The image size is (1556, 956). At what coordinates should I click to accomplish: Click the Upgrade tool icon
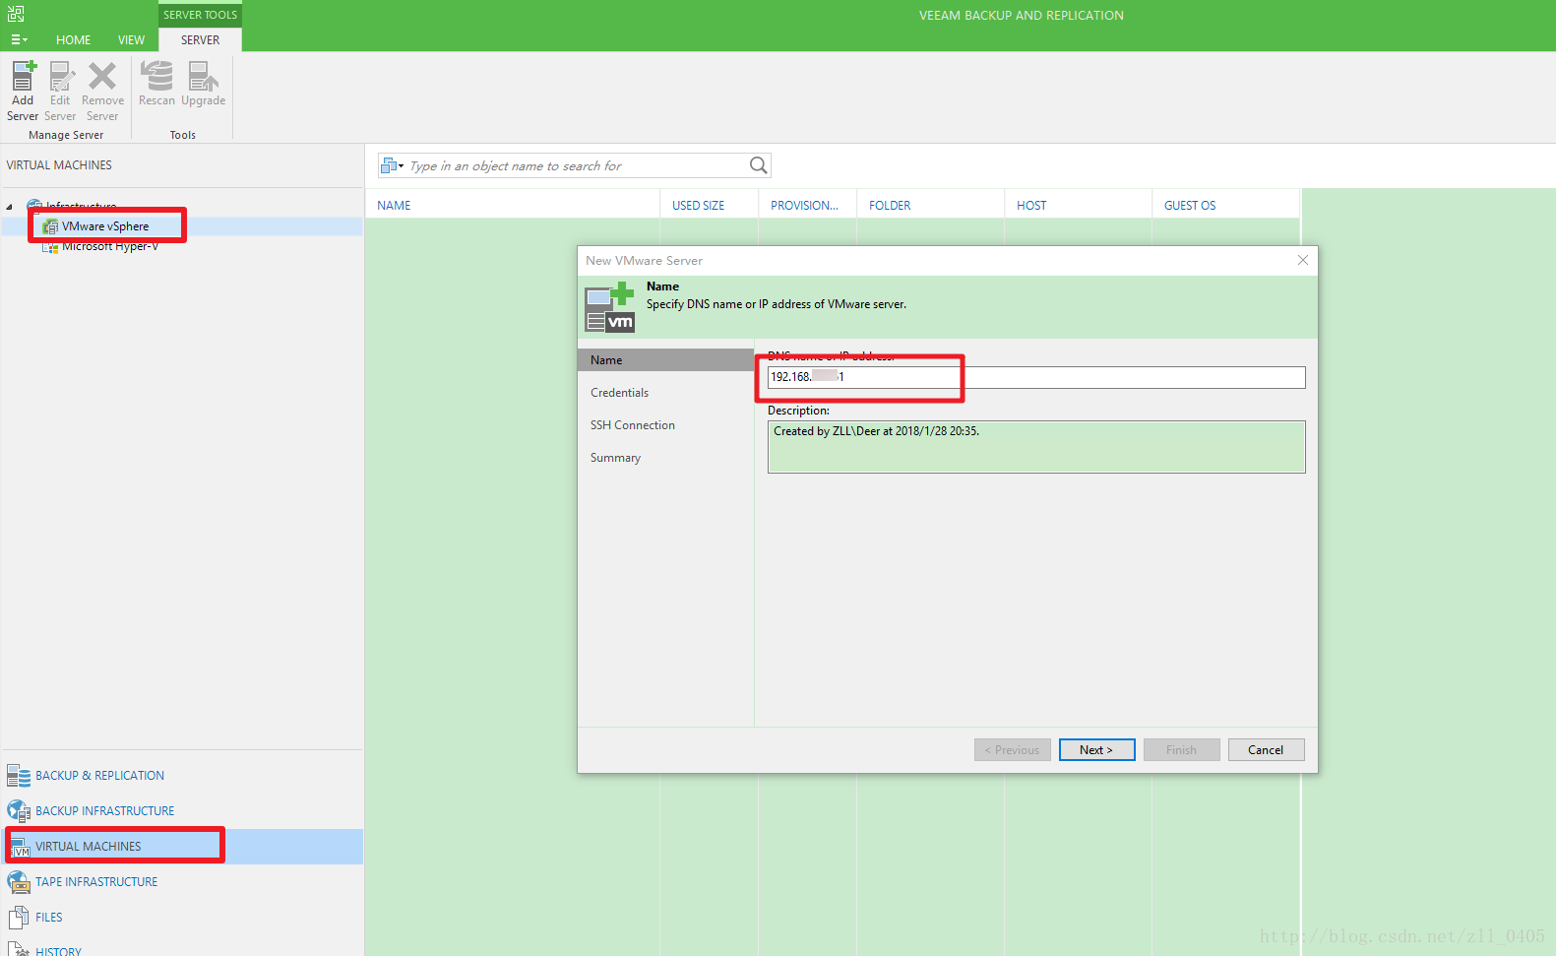[x=203, y=84]
